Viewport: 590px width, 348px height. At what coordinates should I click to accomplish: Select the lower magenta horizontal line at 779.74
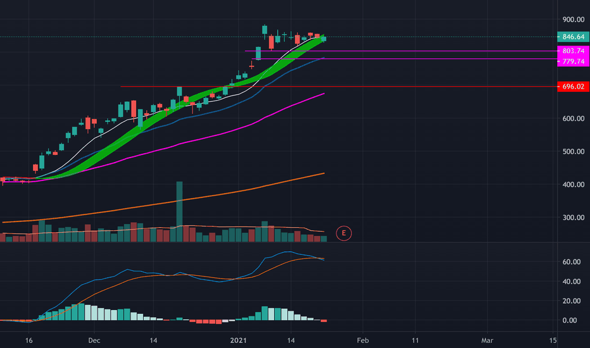405,59
